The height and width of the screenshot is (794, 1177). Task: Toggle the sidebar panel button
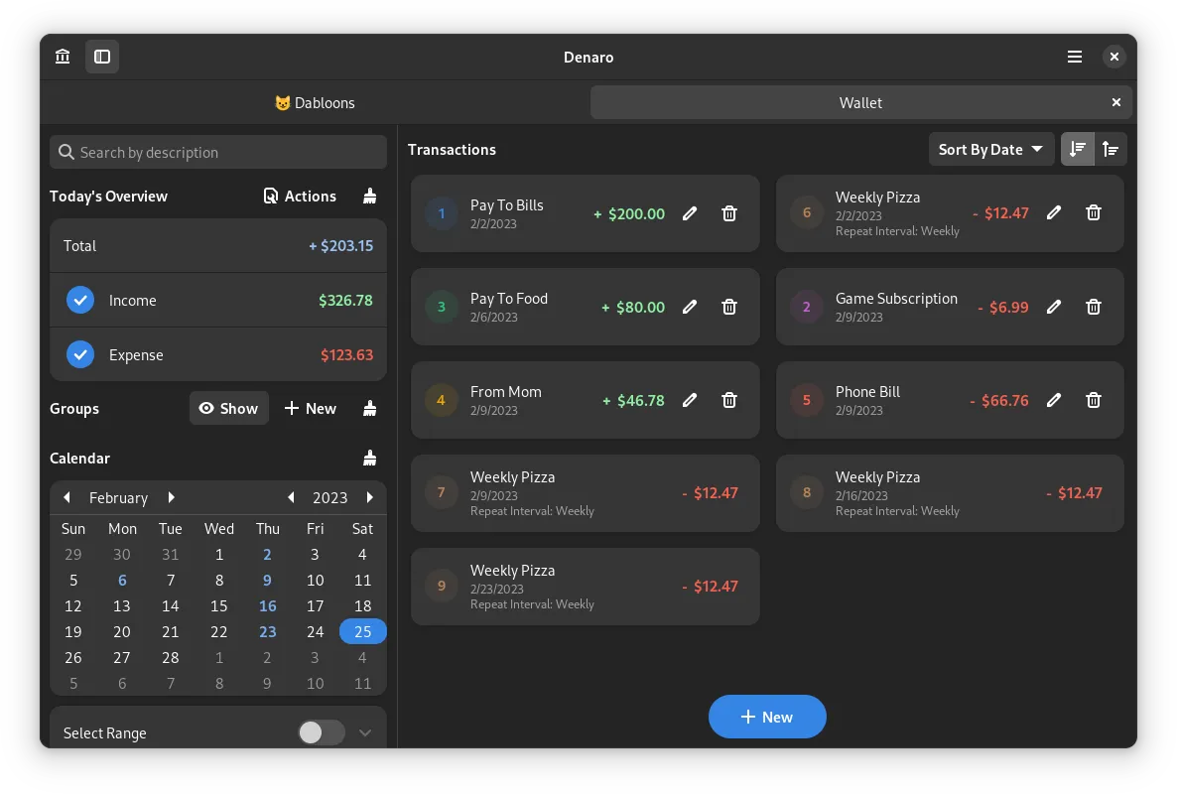[102, 57]
